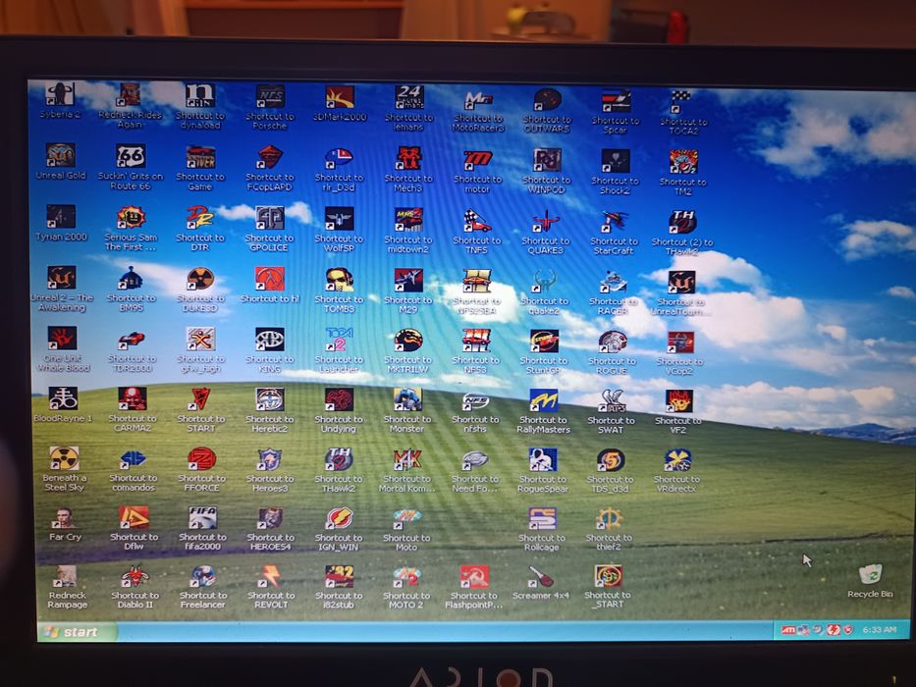The height and width of the screenshot is (687, 916).
Task: Click the ATI tray icon
Action: (x=788, y=630)
